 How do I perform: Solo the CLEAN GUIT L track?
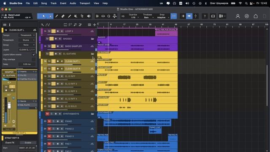point(54,61)
